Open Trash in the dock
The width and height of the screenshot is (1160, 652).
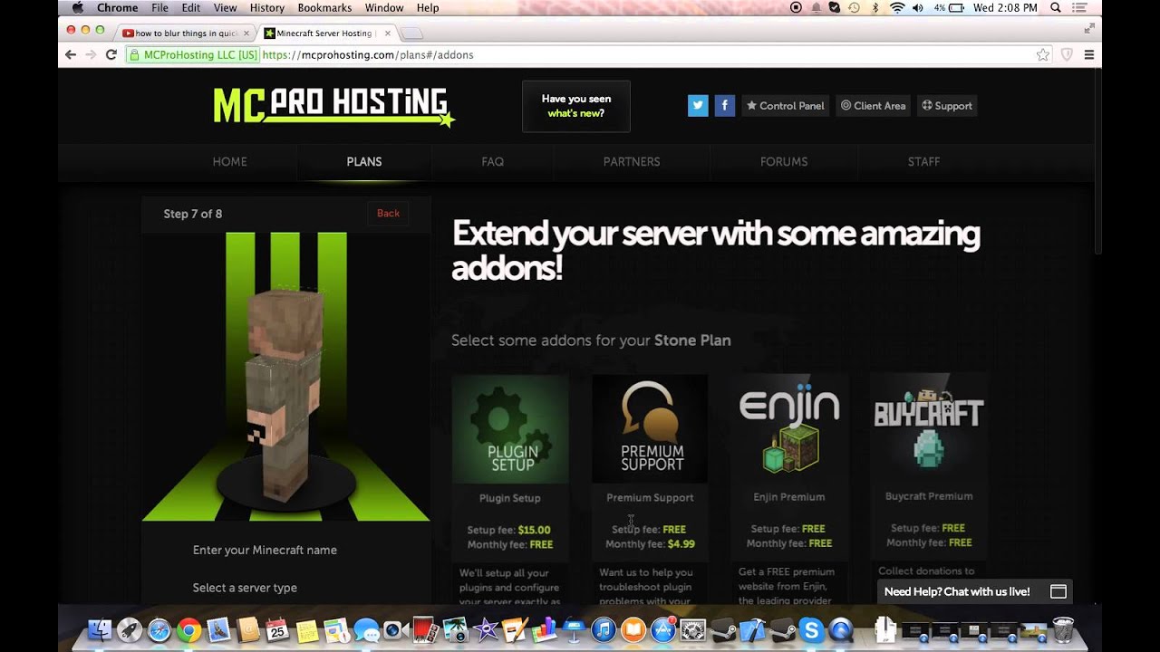coord(1062,630)
